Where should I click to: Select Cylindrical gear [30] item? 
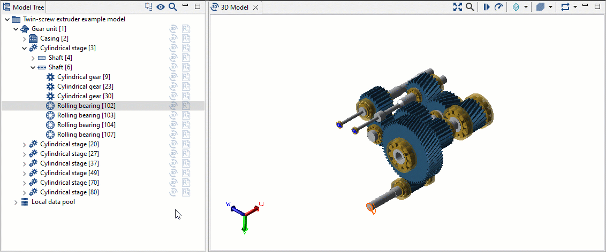86,96
